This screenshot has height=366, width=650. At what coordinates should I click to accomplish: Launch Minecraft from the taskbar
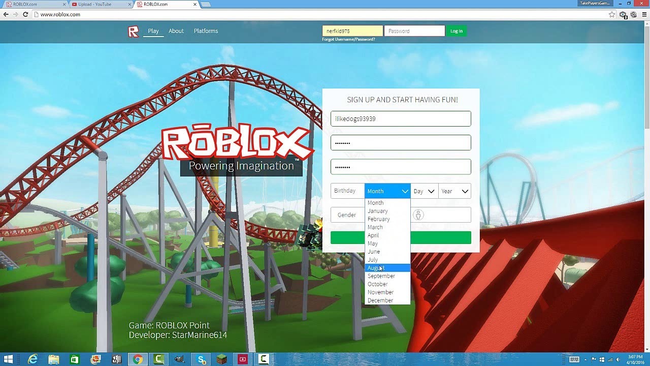pos(222,359)
